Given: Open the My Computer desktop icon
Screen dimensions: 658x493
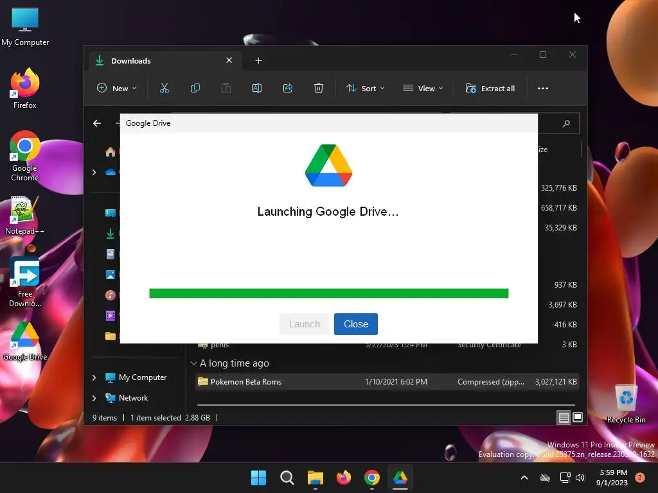Looking at the screenshot, I should pos(25,27).
